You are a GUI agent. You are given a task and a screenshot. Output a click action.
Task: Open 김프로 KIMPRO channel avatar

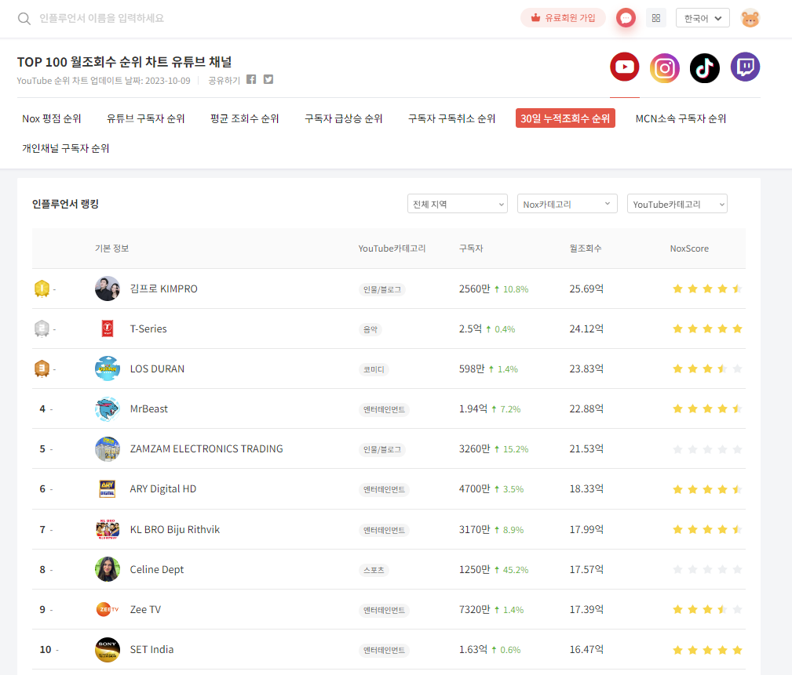click(x=108, y=289)
